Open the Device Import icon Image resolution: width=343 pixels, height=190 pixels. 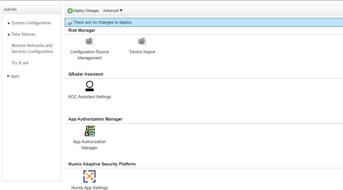pos(142,42)
